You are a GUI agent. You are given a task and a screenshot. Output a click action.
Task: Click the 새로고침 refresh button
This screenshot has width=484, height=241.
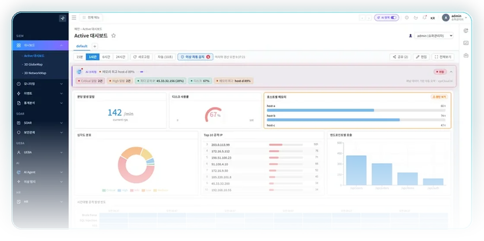click(141, 57)
